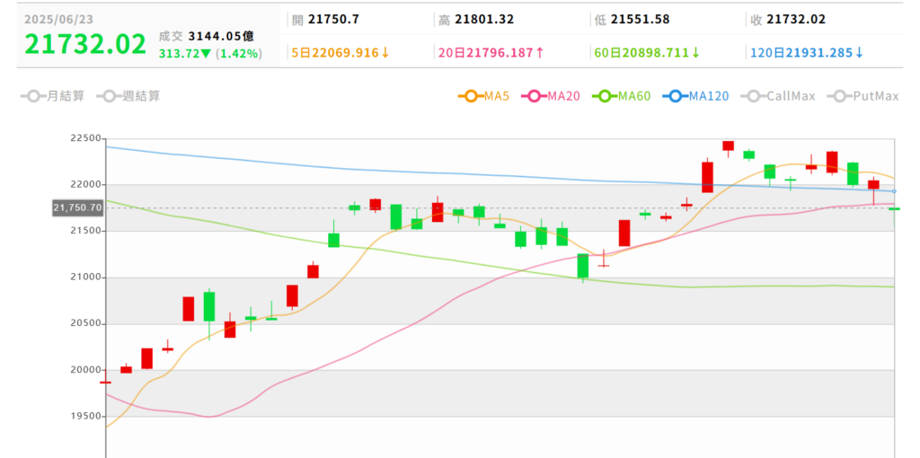920x458 pixels.
Task: Hide the MA120 line
Action: tap(696, 96)
